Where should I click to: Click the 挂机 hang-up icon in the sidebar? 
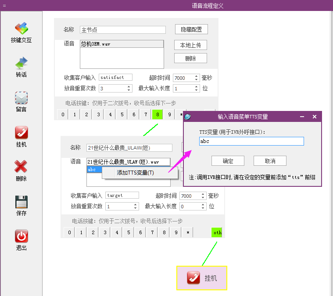coord(21,133)
